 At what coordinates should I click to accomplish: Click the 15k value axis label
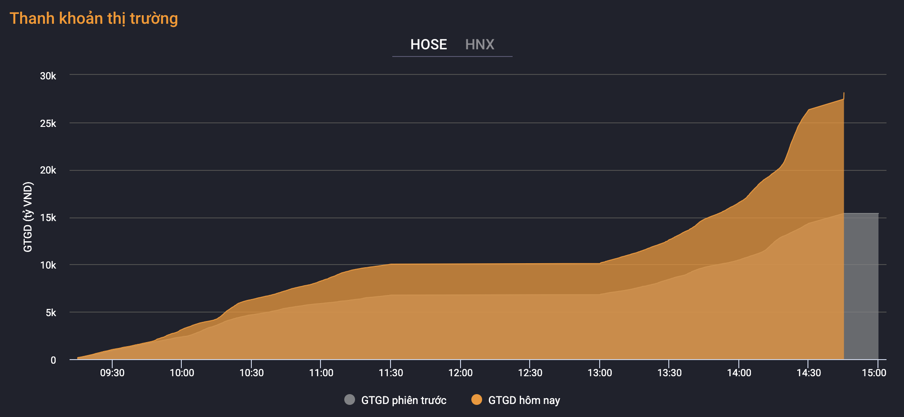48,218
